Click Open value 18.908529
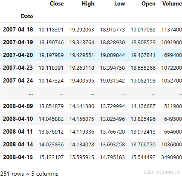Image resolution: width=182 pixels, height=177 pixels. (x=143, y=43)
